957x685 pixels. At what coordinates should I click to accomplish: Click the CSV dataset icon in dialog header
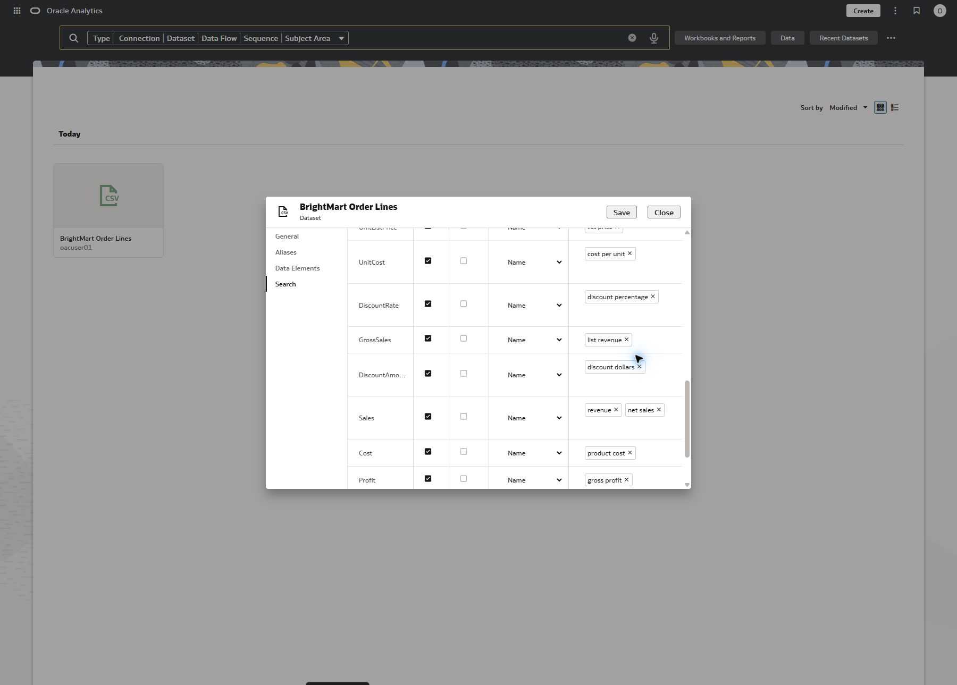[x=283, y=212]
